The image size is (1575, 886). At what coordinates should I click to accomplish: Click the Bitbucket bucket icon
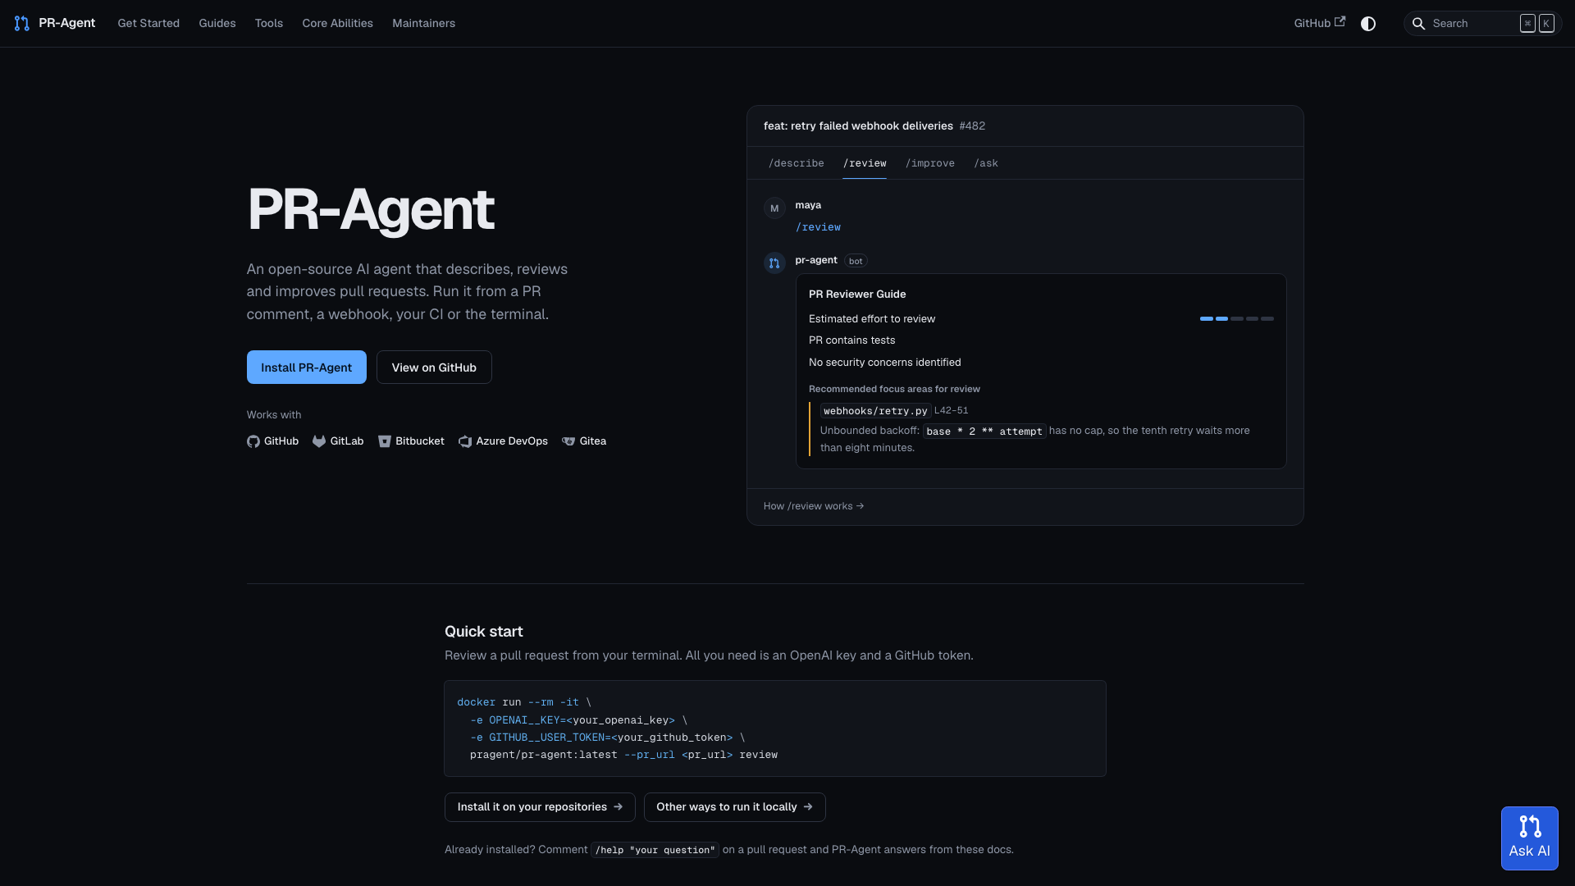click(x=385, y=441)
